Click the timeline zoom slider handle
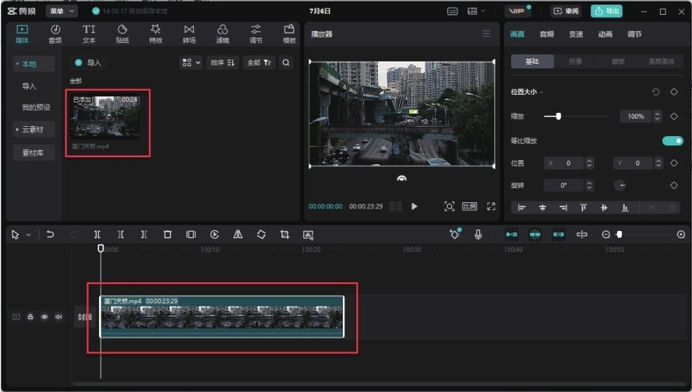This screenshot has height=392, width=692. click(x=620, y=235)
